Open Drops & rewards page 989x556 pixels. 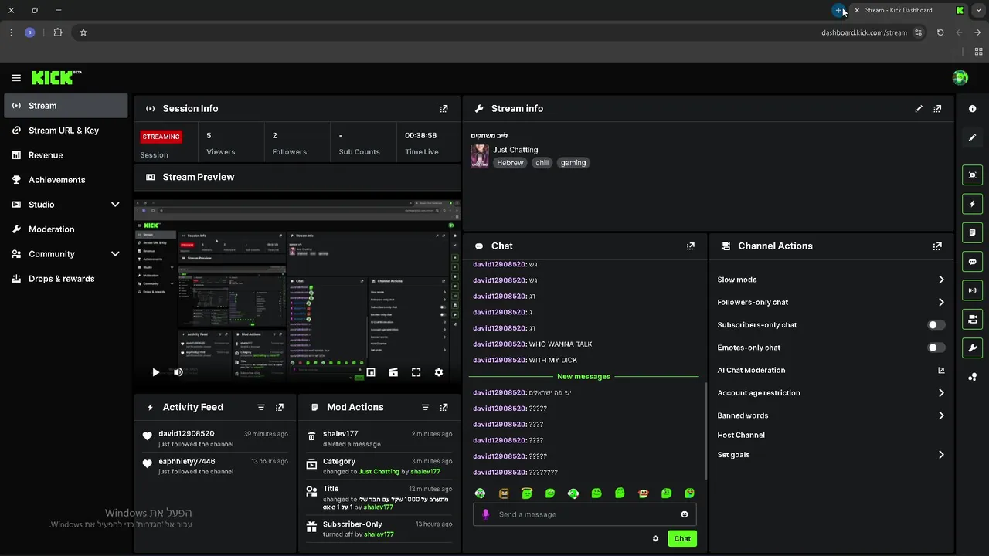66,279
